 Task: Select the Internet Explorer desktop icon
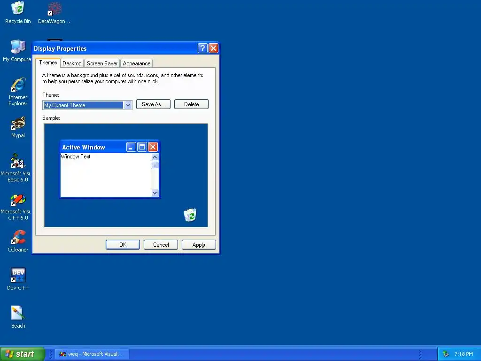18,92
